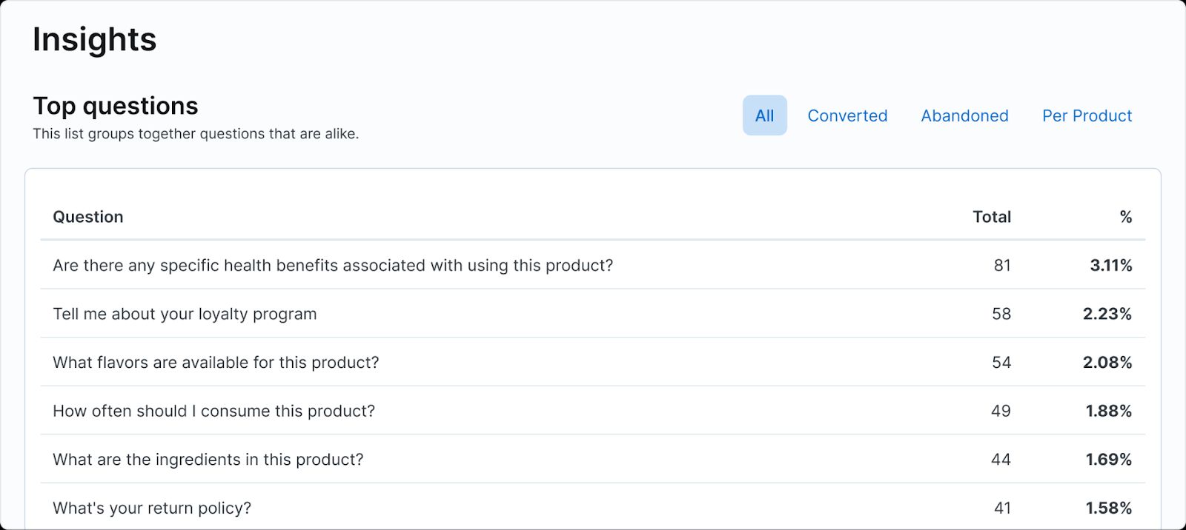Open the health benefits question row
Image resolution: width=1186 pixels, height=530 pixels.
tap(333, 265)
